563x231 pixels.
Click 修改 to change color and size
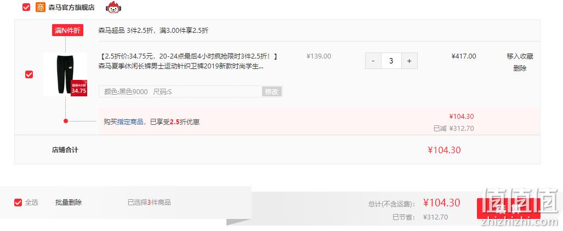coord(272,91)
